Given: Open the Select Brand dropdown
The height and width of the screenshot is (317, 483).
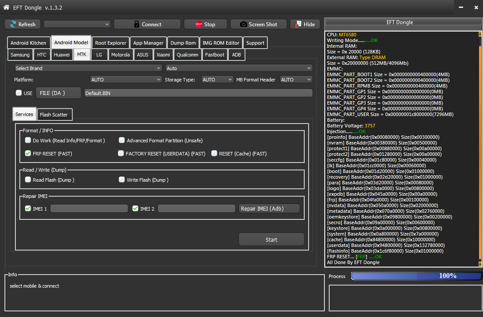Looking at the screenshot, I should [88, 68].
